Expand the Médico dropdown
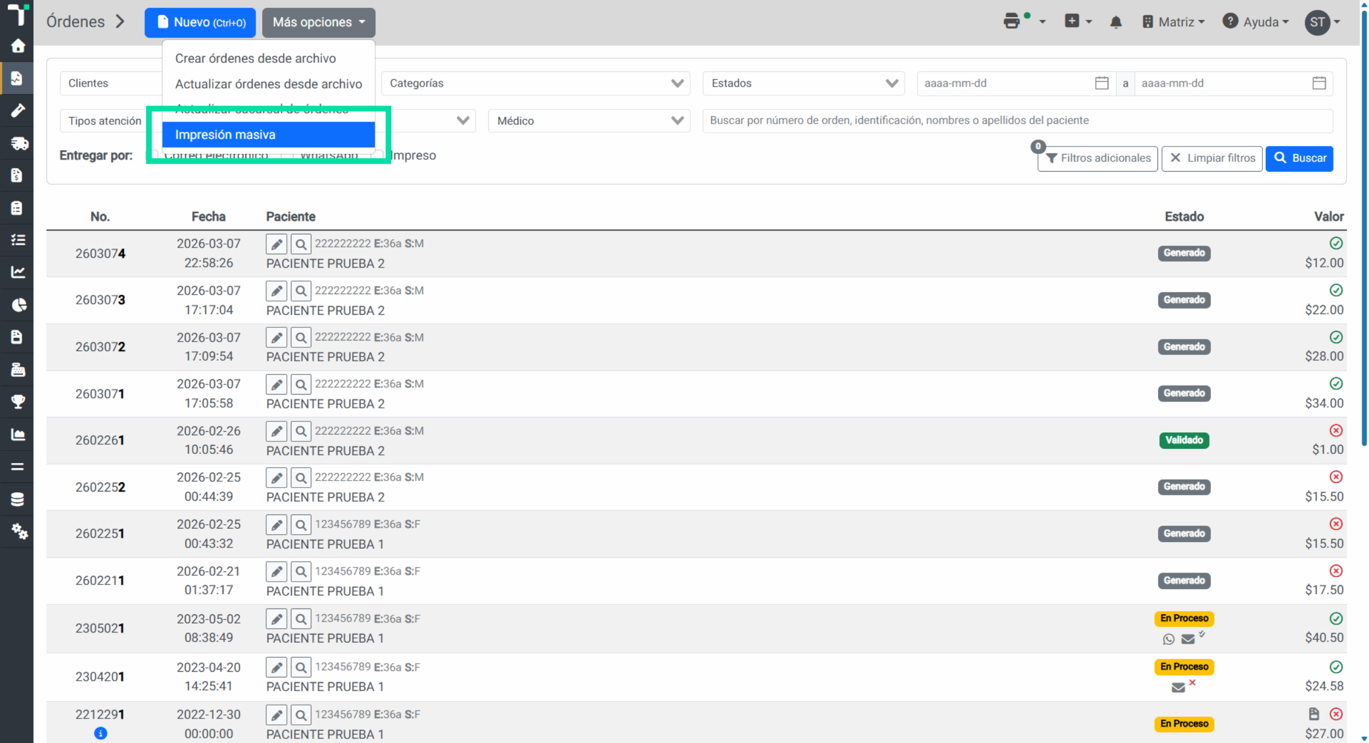 (589, 121)
